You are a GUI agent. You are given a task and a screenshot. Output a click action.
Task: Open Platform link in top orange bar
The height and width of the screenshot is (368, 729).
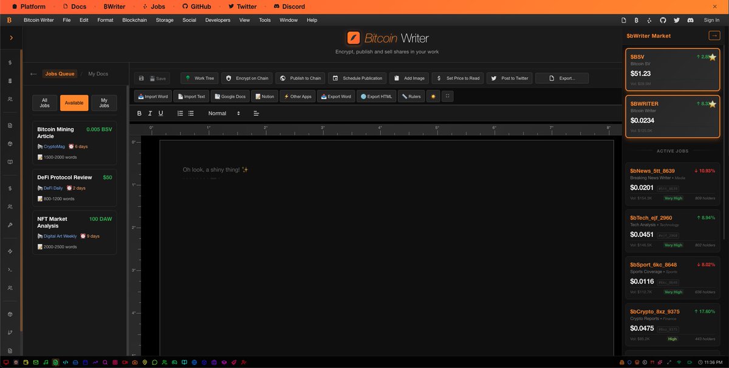tap(29, 7)
